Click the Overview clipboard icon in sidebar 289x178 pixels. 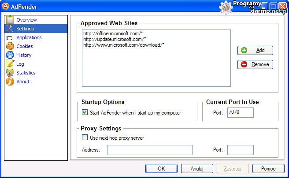click(x=10, y=20)
